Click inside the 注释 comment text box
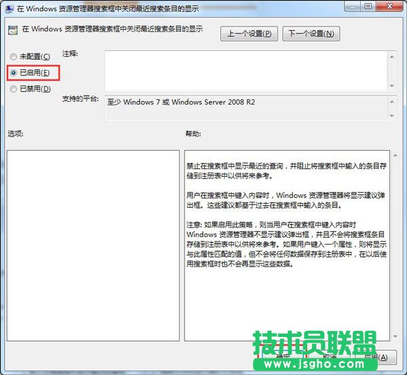The height and width of the screenshot is (375, 407). point(247,71)
